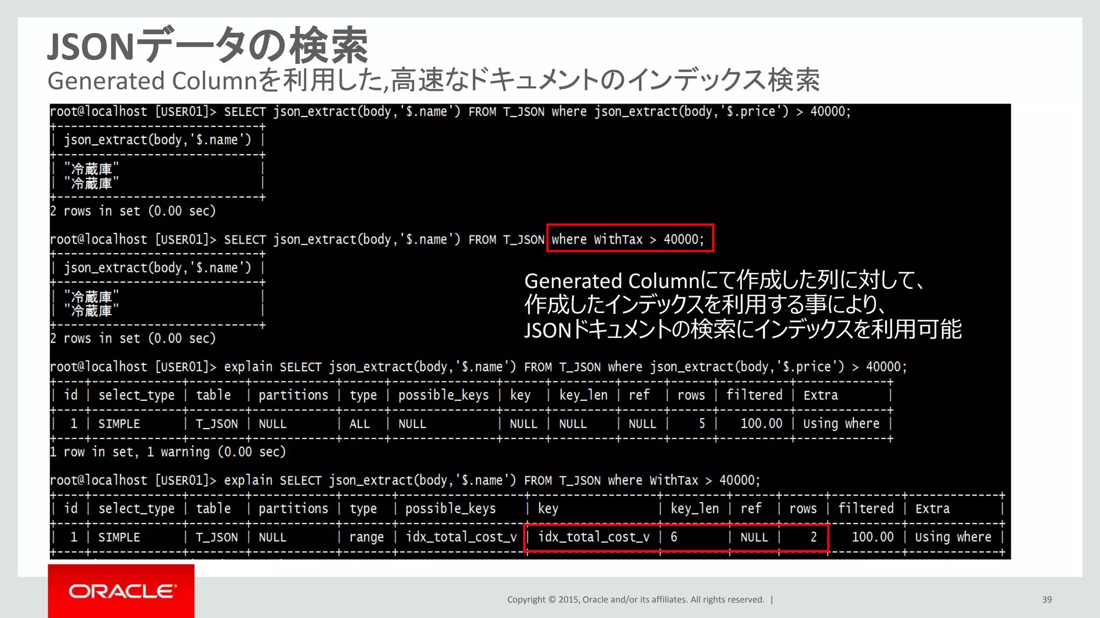Screen dimensions: 1100x618
Task: Click the key_len value '6'
Action: tap(674, 537)
